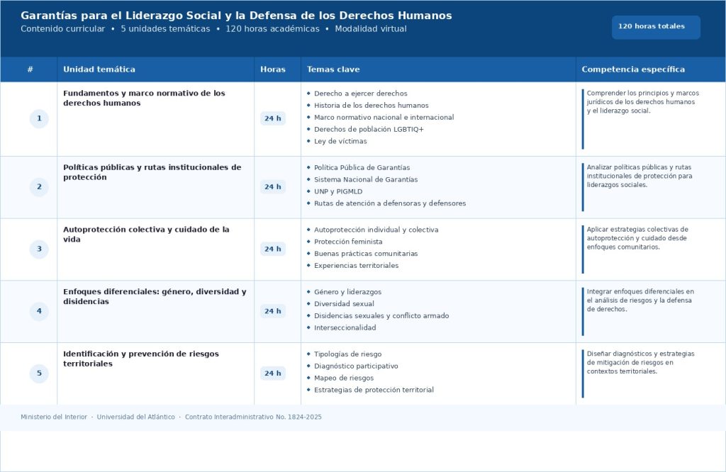The height and width of the screenshot is (472, 726).
Task: Select the number 2 circle badge
Action: point(39,187)
